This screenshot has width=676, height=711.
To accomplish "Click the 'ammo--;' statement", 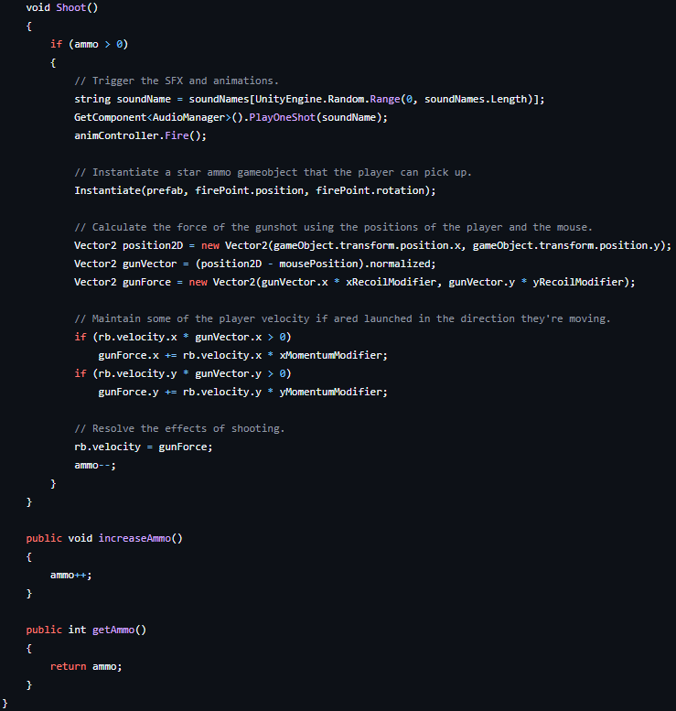I will 95,465.
